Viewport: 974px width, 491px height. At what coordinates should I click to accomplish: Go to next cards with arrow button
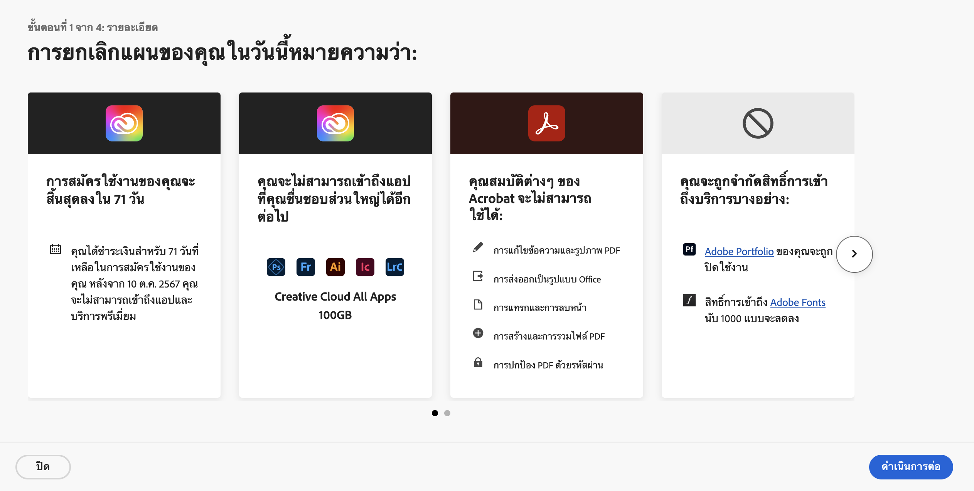coord(854,254)
